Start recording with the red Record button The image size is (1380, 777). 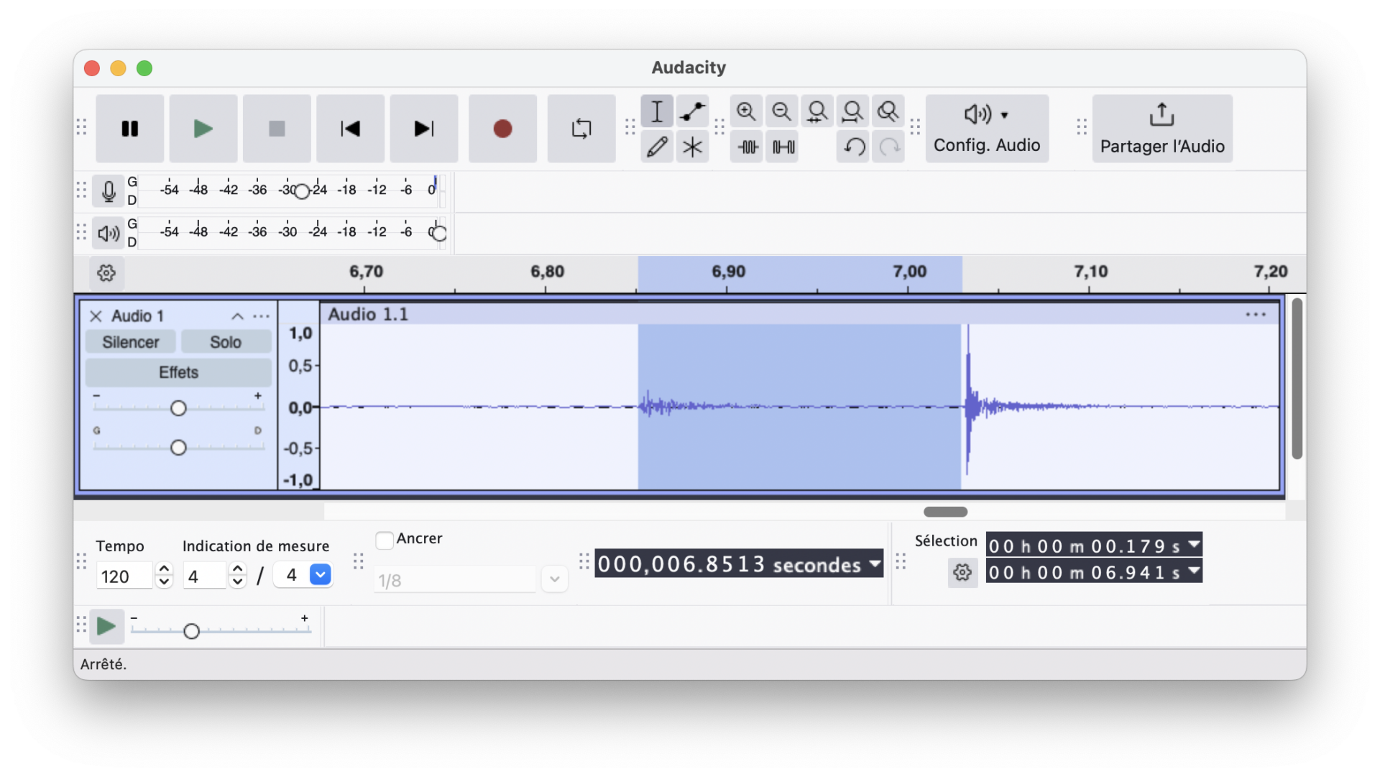[502, 129]
